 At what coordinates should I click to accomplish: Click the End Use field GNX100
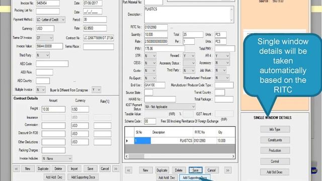pos(155,85)
